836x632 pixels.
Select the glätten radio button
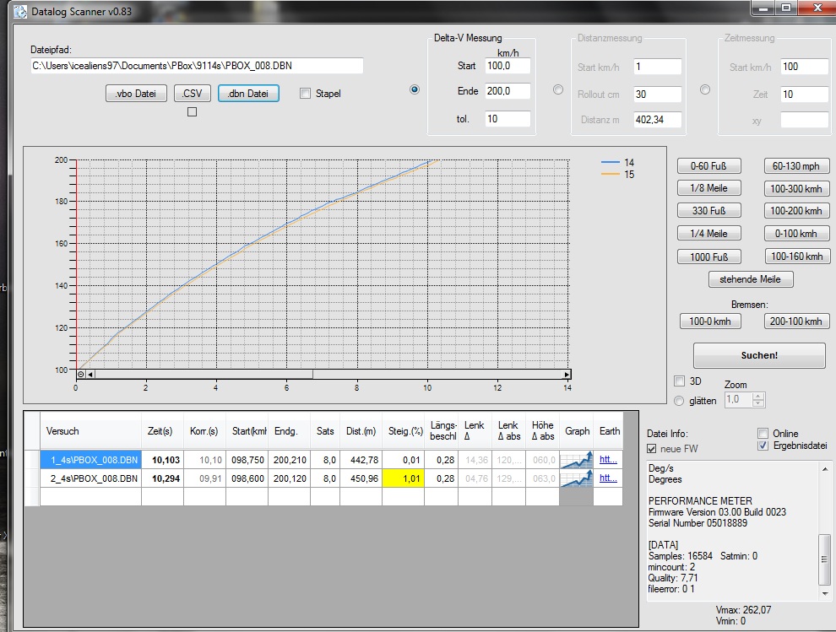[679, 401]
